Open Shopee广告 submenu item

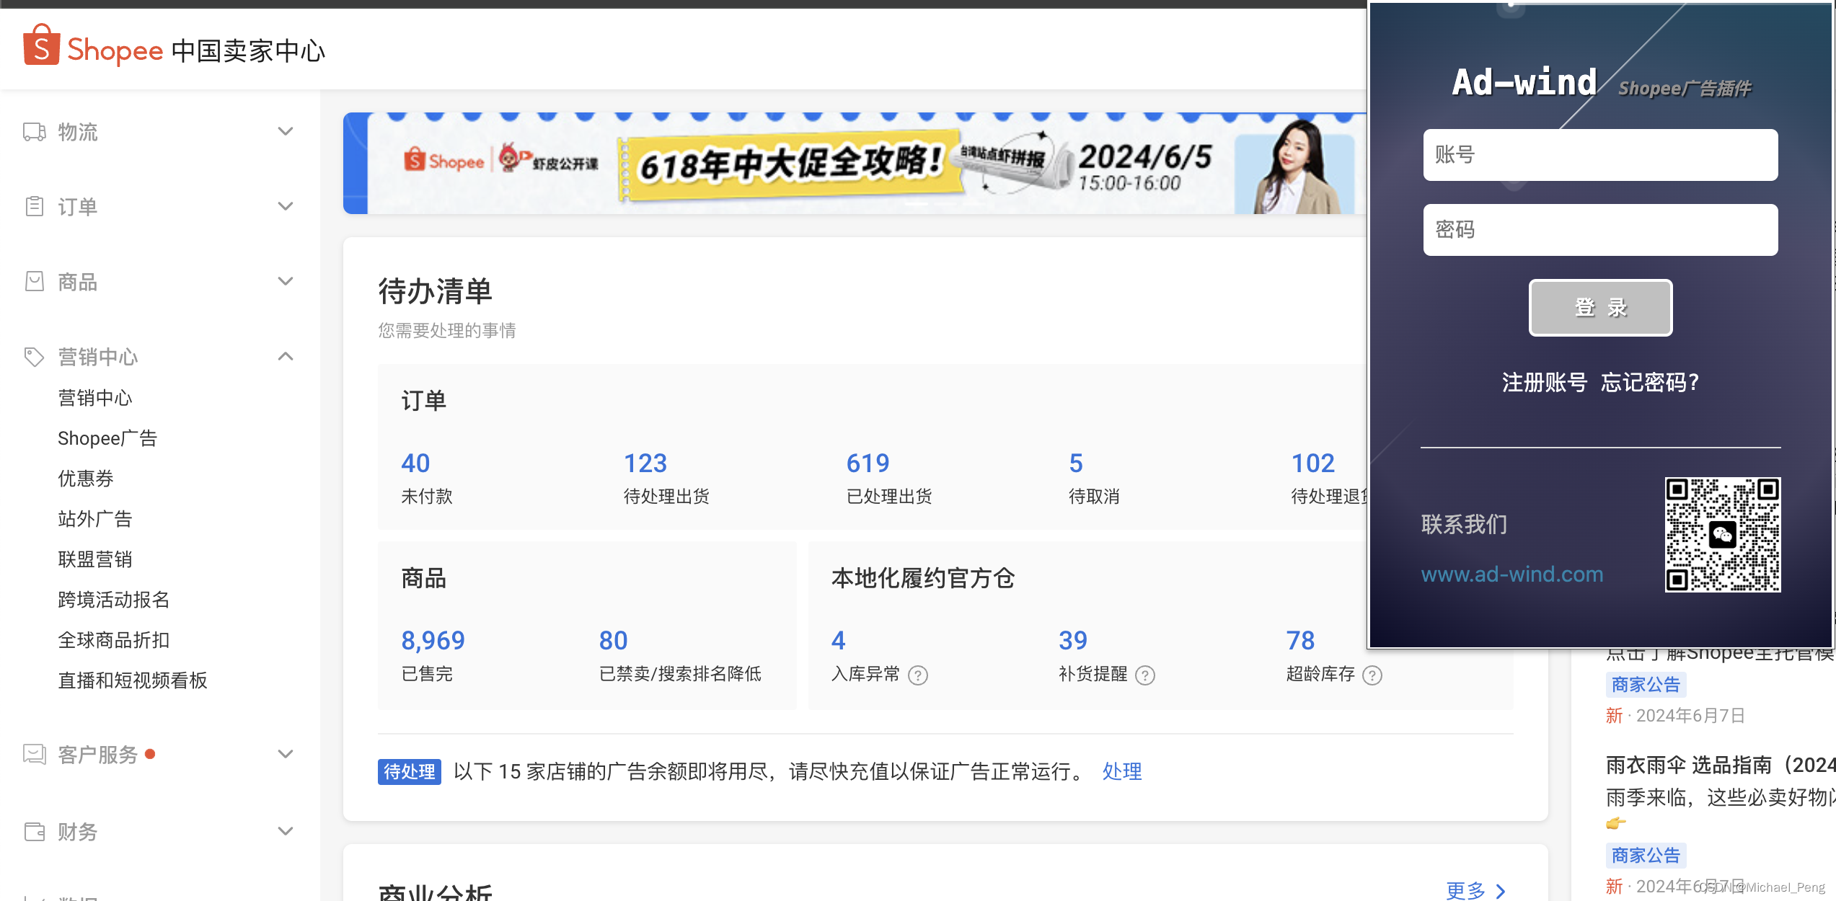pyautogui.click(x=107, y=438)
